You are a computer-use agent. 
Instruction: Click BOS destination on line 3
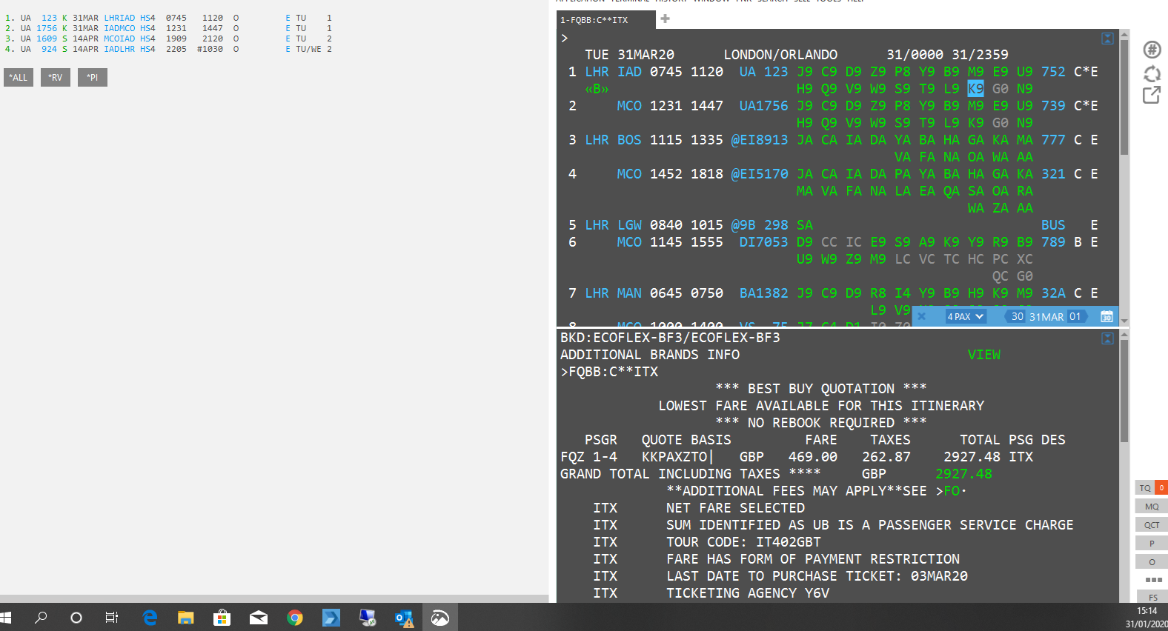[x=629, y=140]
